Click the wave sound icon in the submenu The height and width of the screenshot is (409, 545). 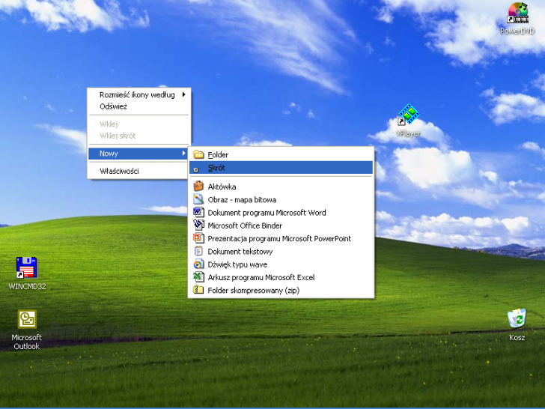pyautogui.click(x=198, y=264)
